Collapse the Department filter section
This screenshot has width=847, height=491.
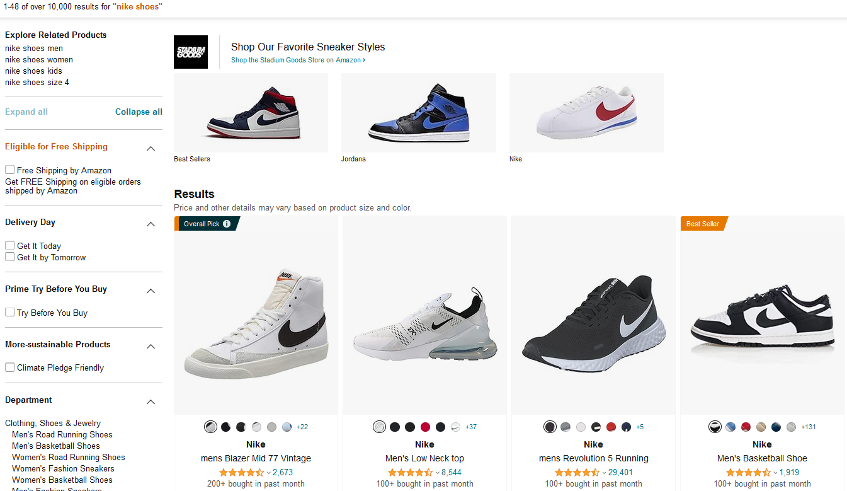151,401
